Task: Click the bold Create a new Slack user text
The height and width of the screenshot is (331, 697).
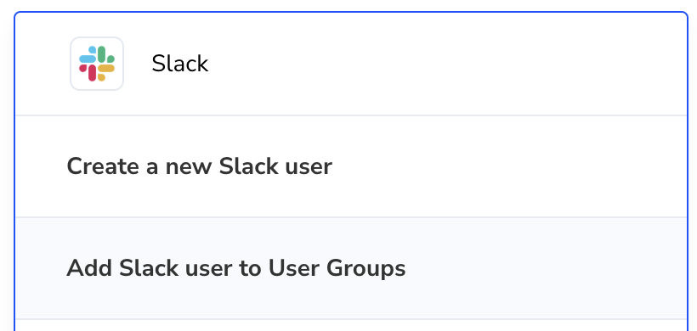Action: tap(199, 166)
